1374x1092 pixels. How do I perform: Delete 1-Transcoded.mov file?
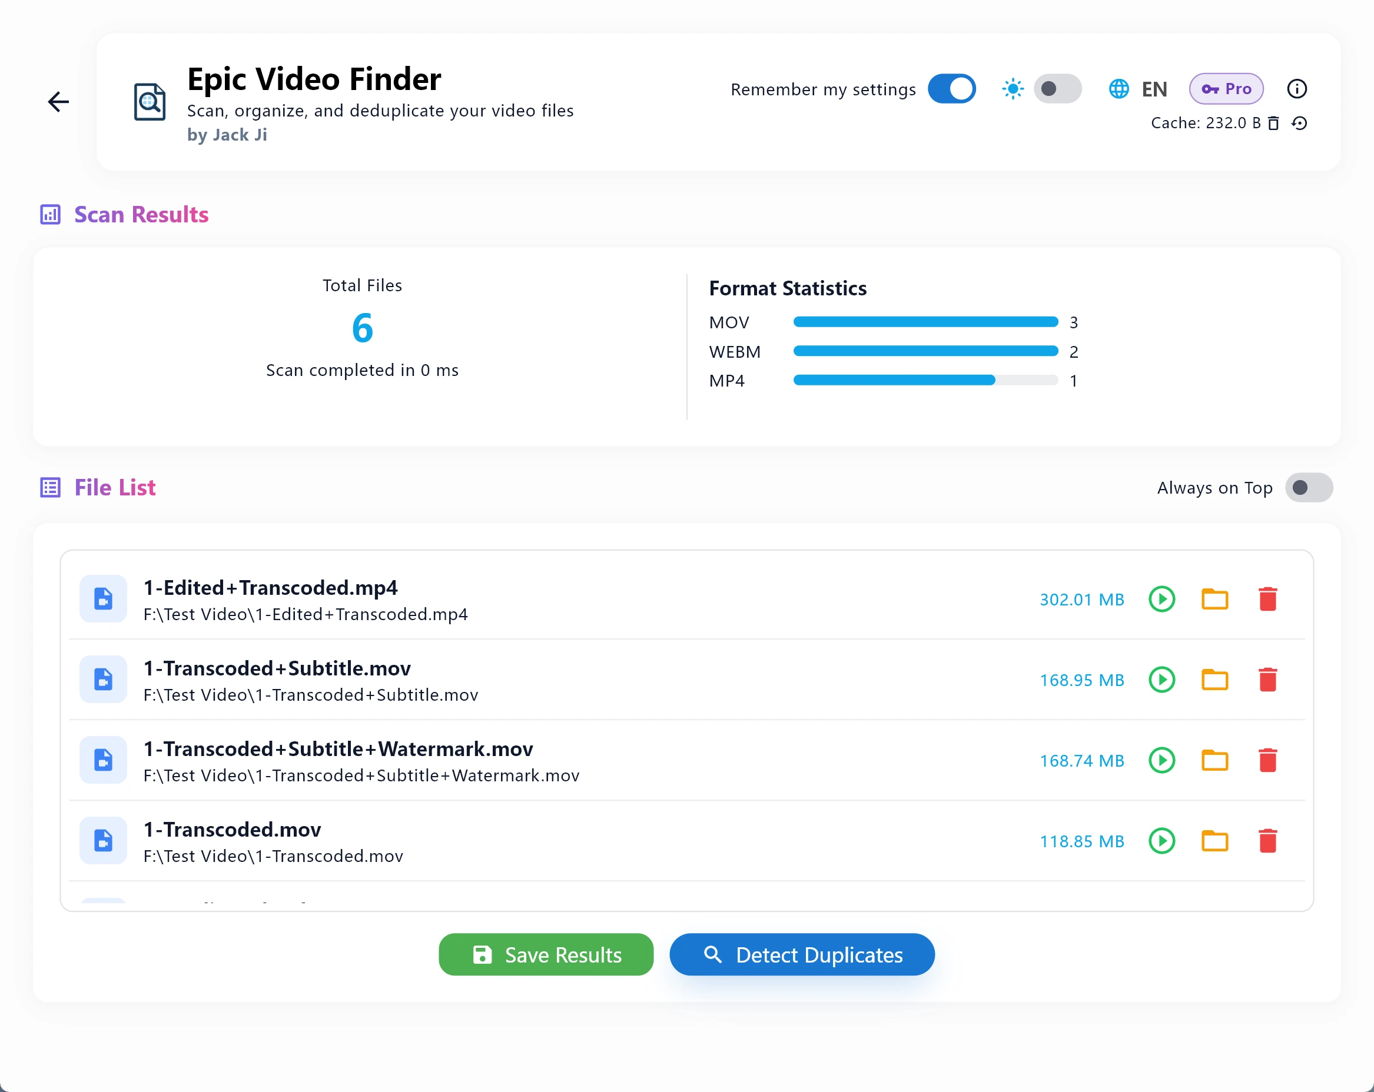[1267, 841]
